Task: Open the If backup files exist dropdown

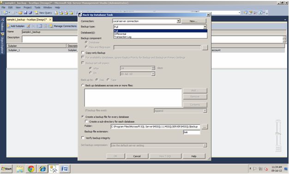Action: coord(205,110)
